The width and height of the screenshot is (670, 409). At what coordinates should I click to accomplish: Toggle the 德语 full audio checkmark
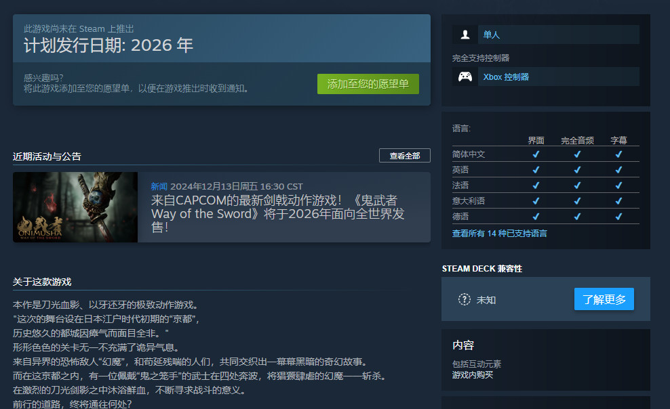(x=577, y=216)
